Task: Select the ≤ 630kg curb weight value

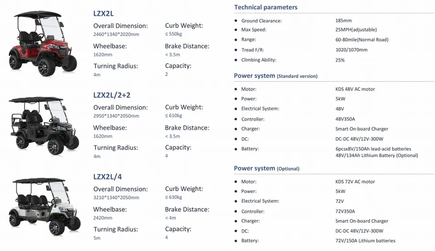Action: tap(174, 198)
